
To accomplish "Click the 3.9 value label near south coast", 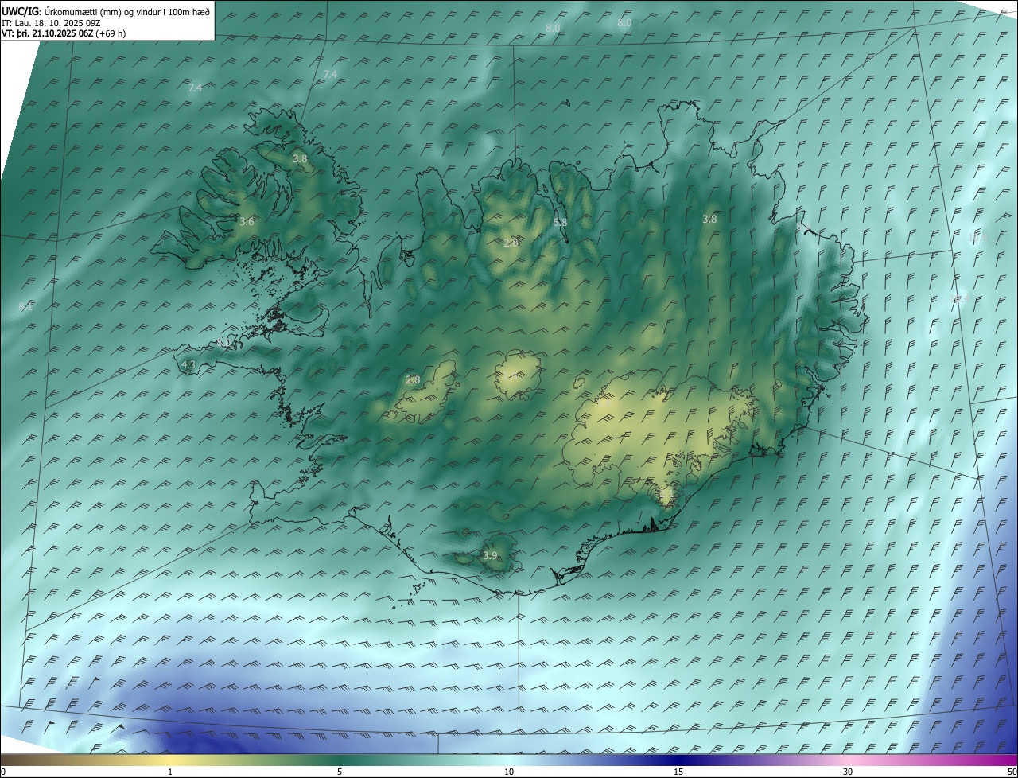I will coord(490,555).
